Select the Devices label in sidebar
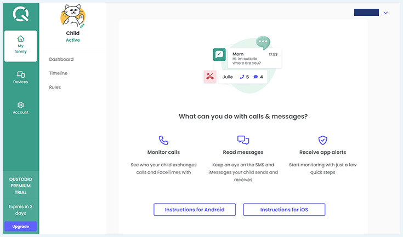 tap(21, 82)
